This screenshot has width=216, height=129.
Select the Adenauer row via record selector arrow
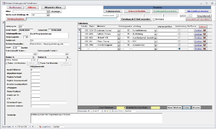point(79,30)
